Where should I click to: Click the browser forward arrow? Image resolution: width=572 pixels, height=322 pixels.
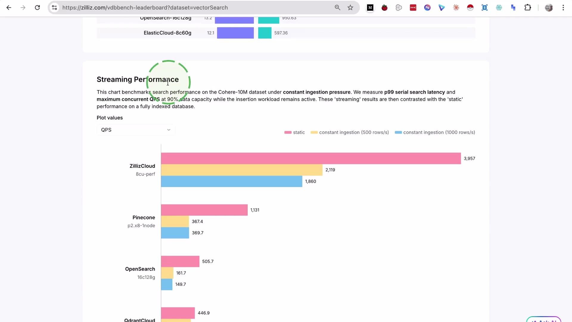point(23,8)
